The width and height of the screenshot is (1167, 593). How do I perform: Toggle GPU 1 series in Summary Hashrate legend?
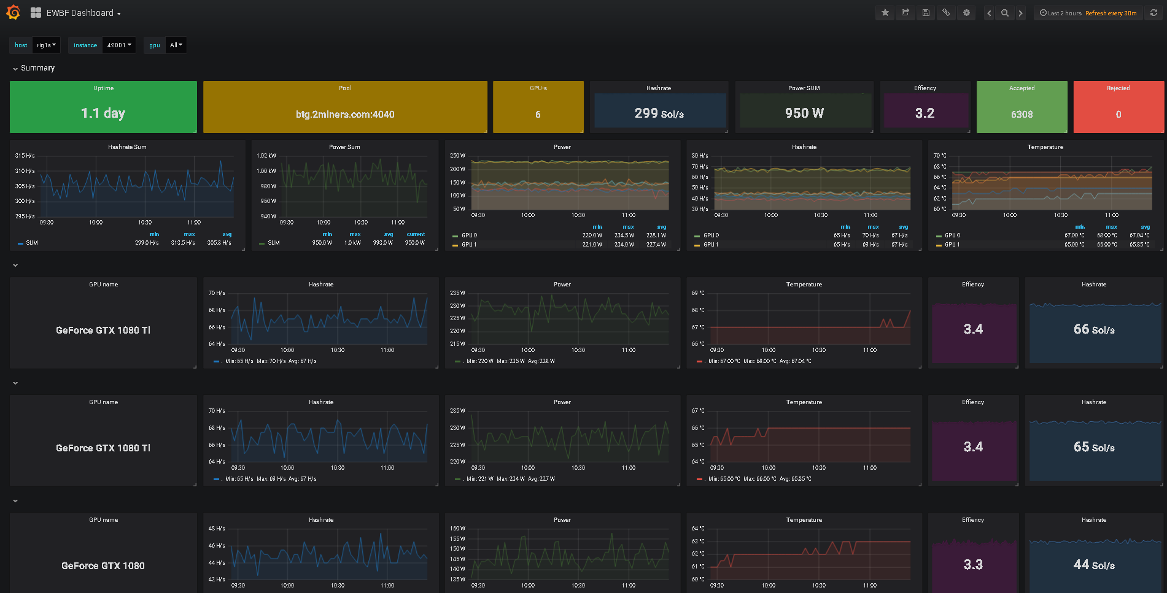pyautogui.click(x=711, y=245)
